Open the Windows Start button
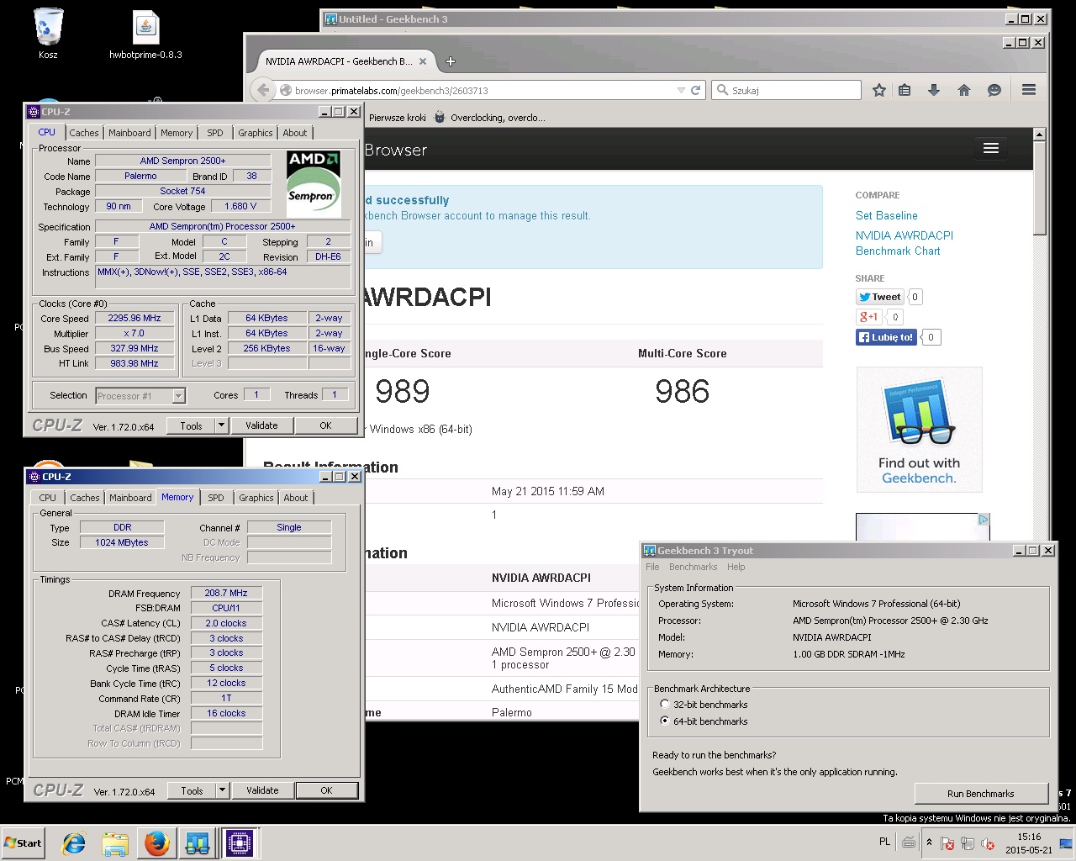This screenshot has height=861, width=1076. point(24,843)
